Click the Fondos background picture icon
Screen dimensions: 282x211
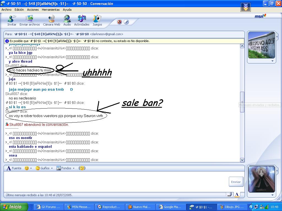58,168
